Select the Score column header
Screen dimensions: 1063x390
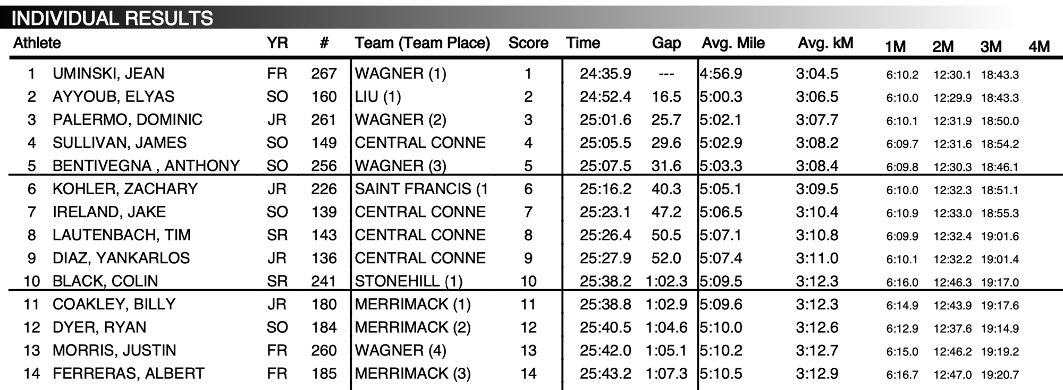pyautogui.click(x=528, y=43)
